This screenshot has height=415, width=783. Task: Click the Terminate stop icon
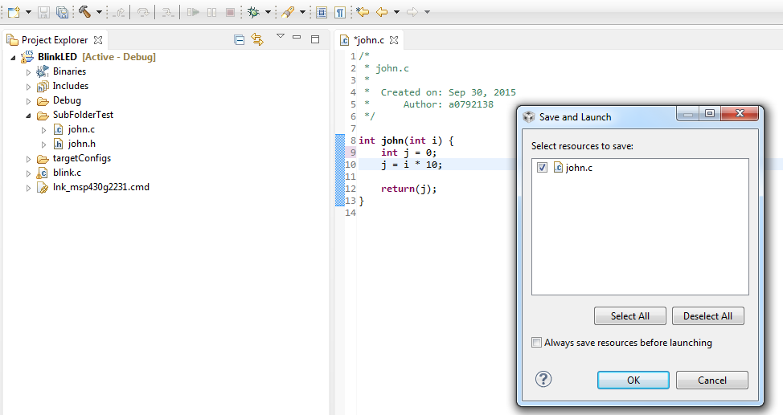[x=230, y=12]
